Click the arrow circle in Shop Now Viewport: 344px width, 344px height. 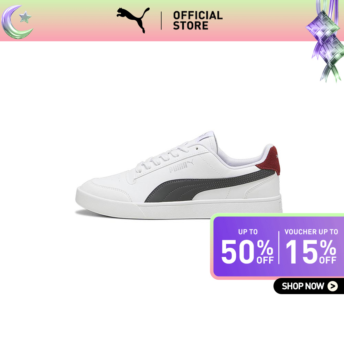point(333,286)
